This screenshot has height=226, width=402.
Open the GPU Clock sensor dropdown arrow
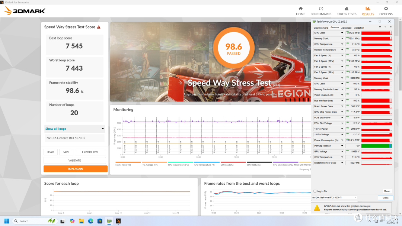(x=342, y=33)
